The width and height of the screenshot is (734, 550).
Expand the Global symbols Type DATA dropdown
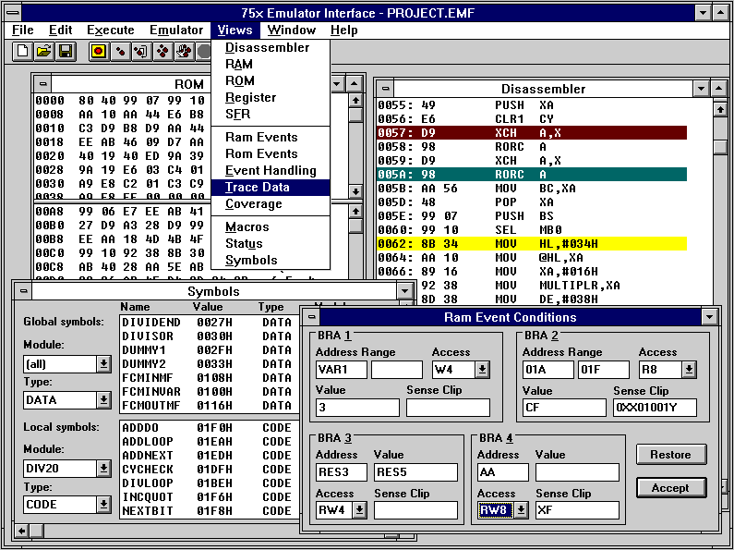(103, 400)
